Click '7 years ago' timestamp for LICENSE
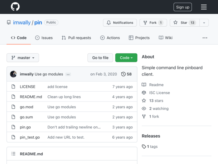Image resolution: width=218 pixels, height=164 pixels. pyautogui.click(x=123, y=87)
